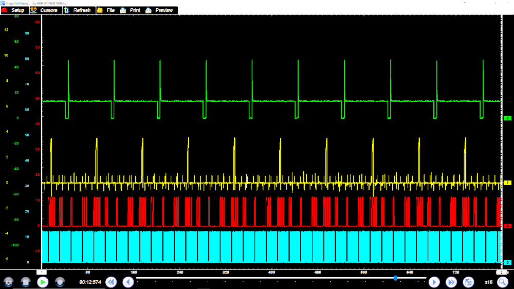This screenshot has width=514, height=289.
Task: Click the blue playback position slider handle
Action: tap(395, 278)
